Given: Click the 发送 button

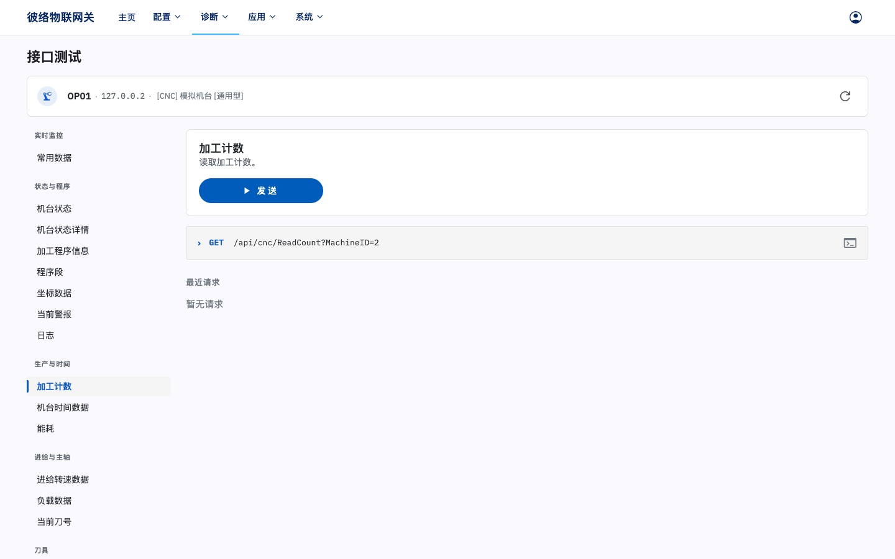Looking at the screenshot, I should (x=261, y=191).
